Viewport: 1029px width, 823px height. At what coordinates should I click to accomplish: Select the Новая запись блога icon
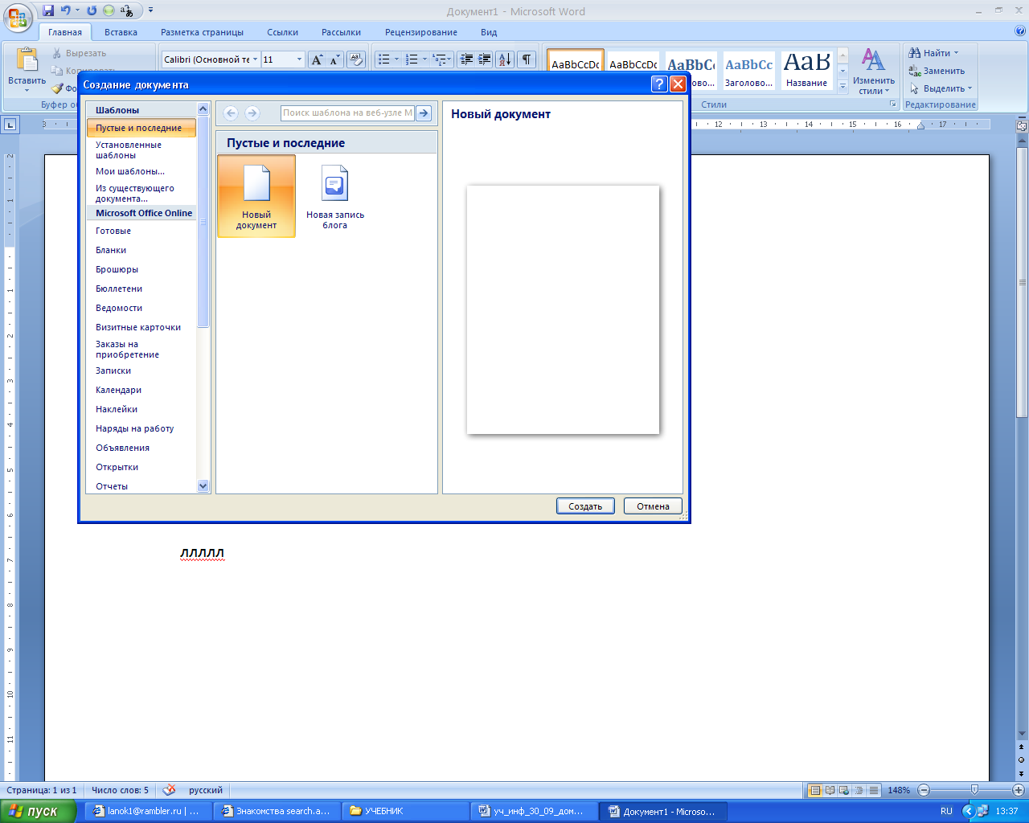click(335, 196)
